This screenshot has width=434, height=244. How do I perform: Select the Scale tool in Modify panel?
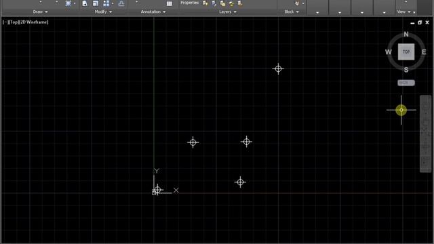point(96,3)
